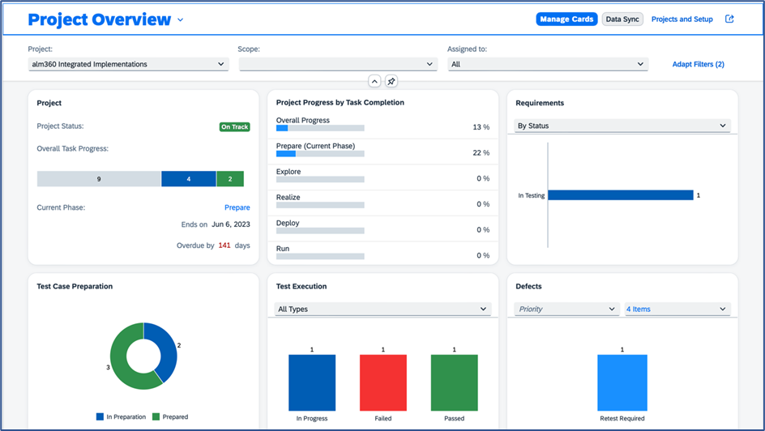Click the share/export icon in header
Screen dimensions: 765x431
click(729, 19)
